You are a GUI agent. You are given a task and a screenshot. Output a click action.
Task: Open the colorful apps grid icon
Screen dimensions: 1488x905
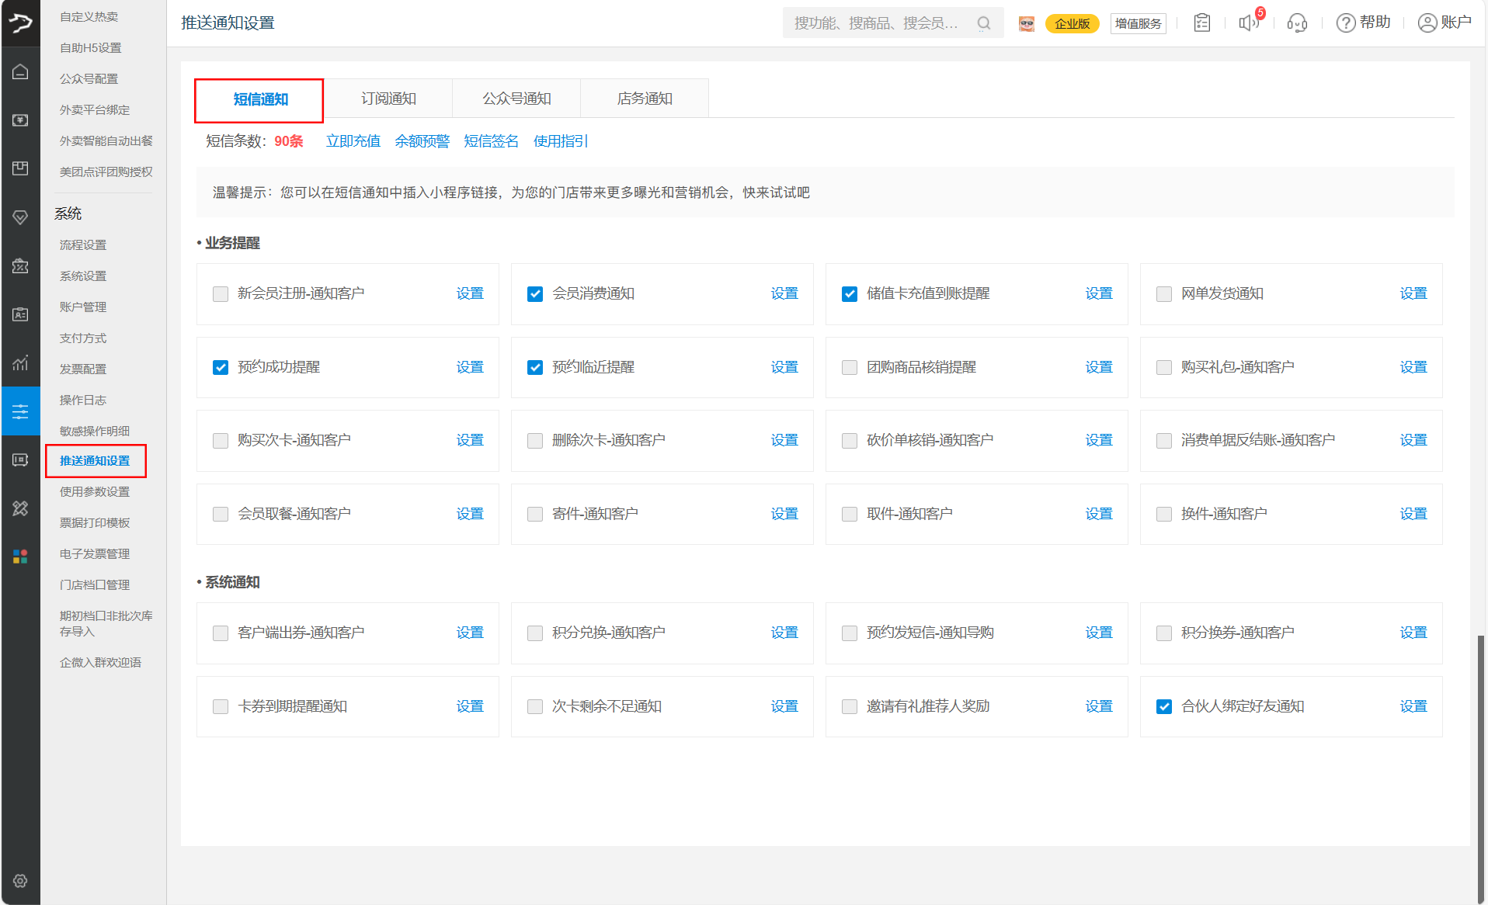20,557
